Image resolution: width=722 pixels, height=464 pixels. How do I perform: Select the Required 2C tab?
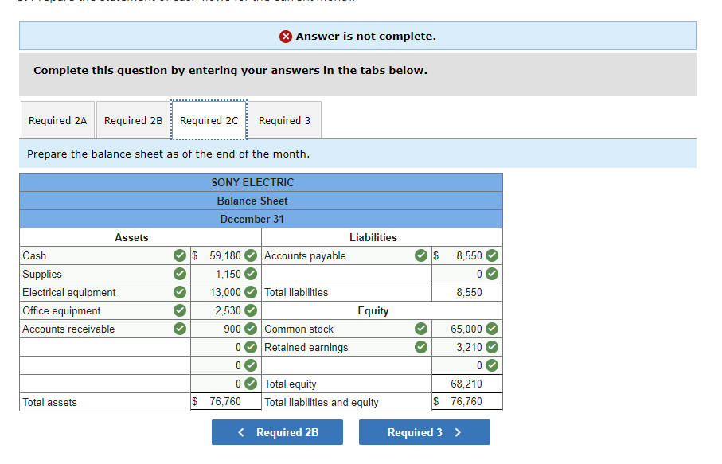(209, 121)
